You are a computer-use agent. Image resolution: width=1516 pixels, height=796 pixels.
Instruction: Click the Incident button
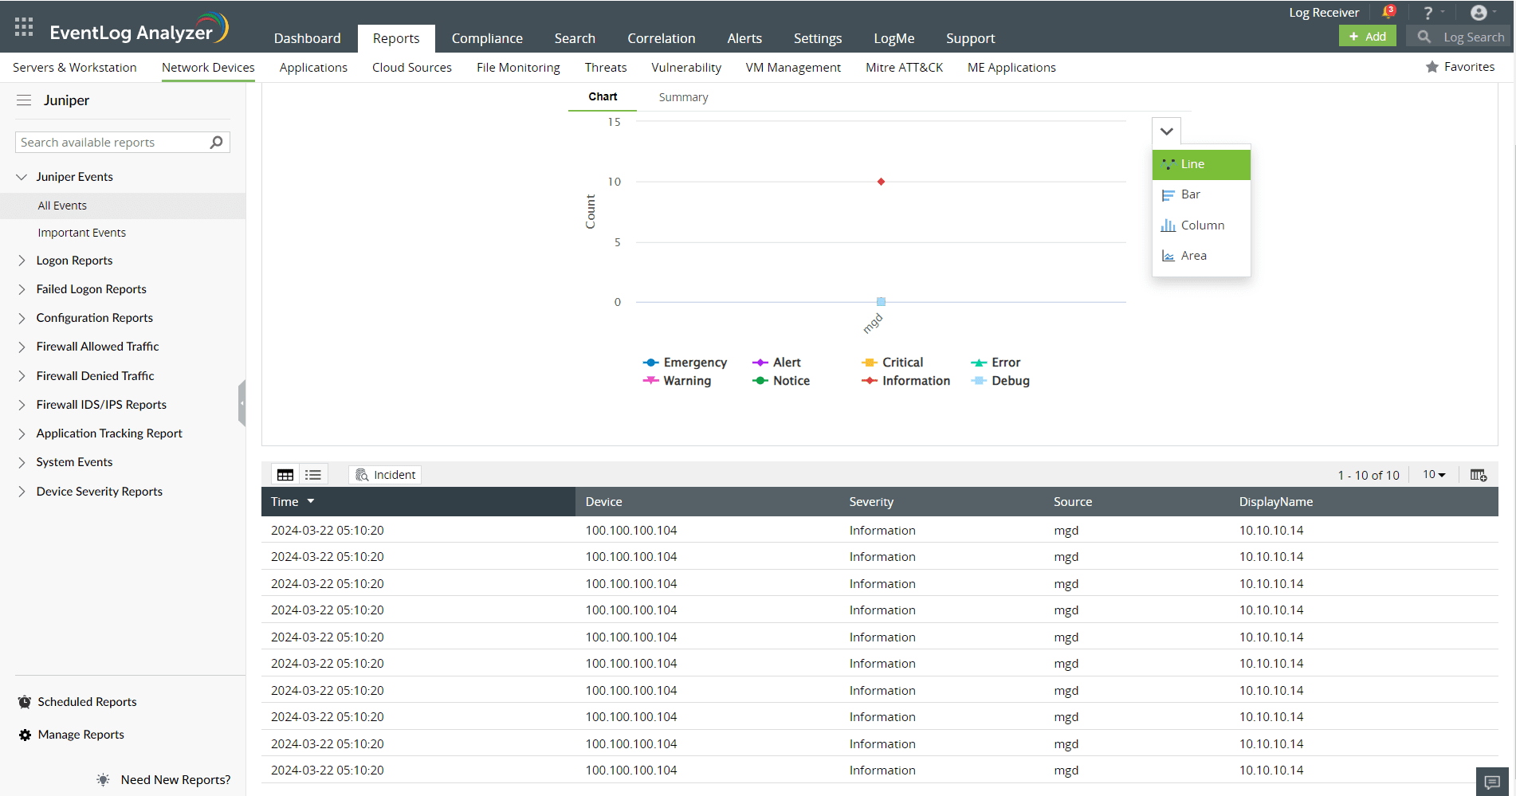pos(385,475)
